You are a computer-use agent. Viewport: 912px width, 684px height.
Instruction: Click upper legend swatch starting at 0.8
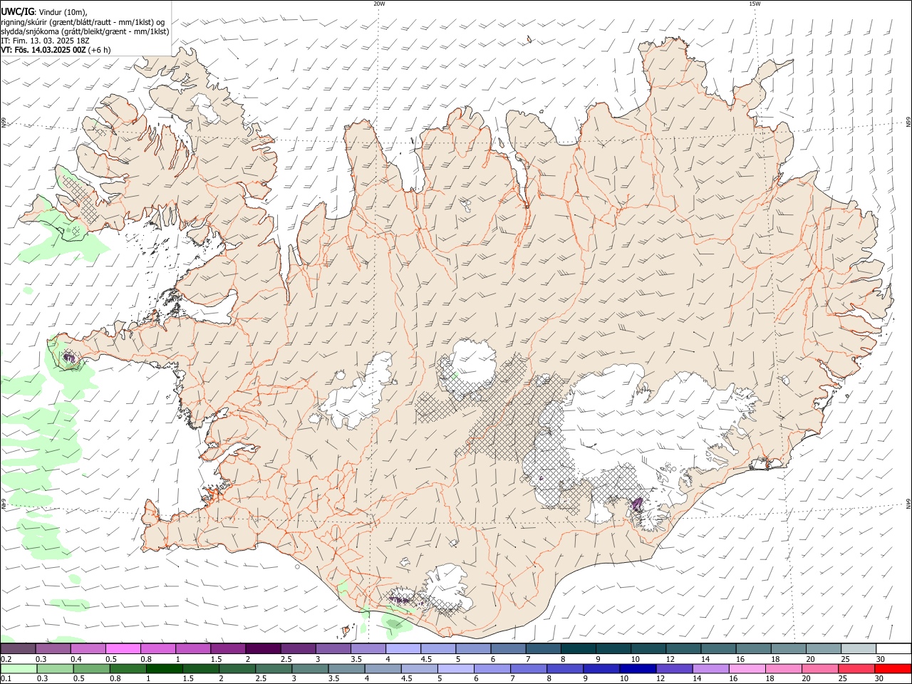[158, 648]
